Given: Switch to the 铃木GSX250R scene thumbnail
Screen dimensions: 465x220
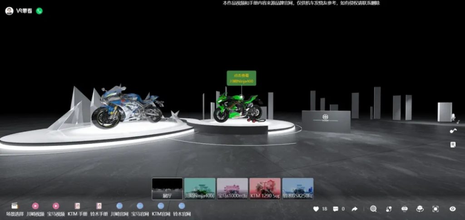Looking at the screenshot, I should (297, 189).
